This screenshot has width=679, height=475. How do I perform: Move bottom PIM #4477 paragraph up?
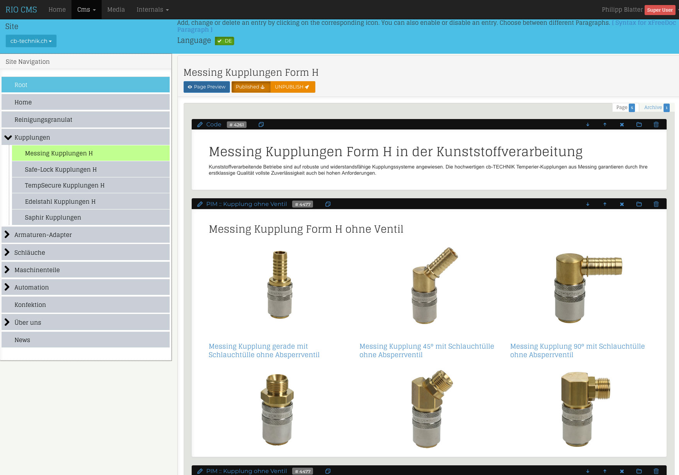605,471
